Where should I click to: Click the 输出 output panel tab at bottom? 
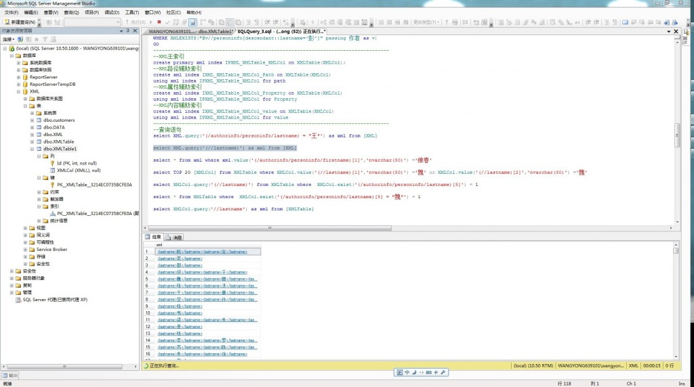(10, 375)
